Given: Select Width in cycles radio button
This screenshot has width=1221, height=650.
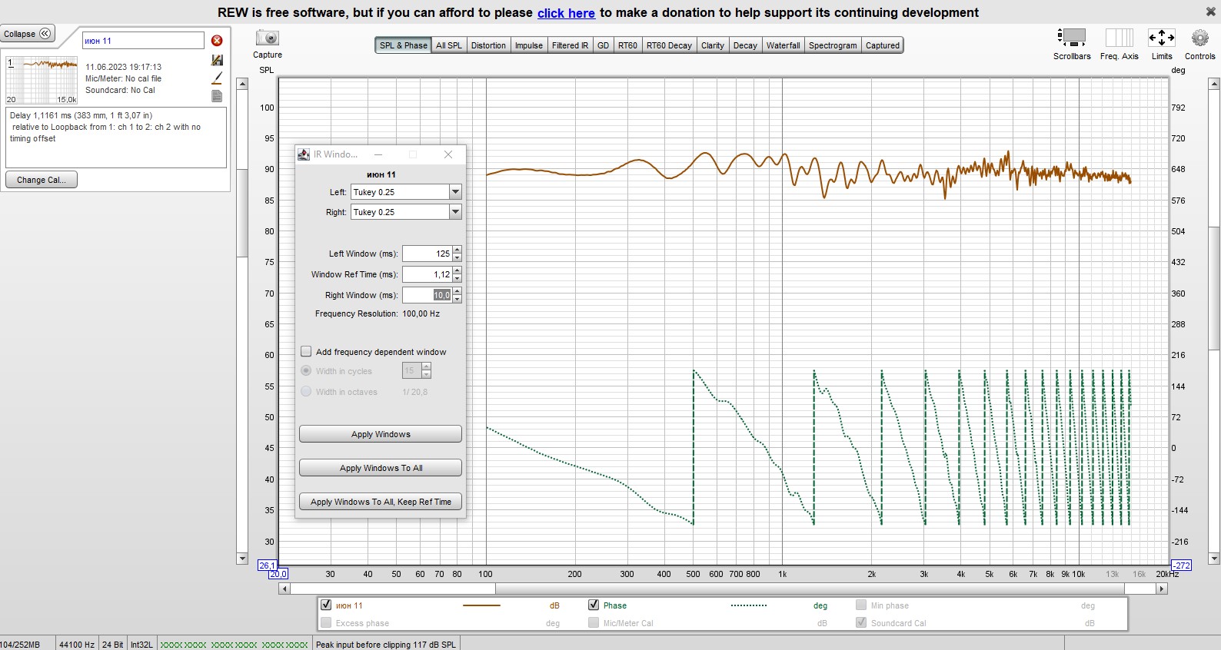Looking at the screenshot, I should [306, 370].
